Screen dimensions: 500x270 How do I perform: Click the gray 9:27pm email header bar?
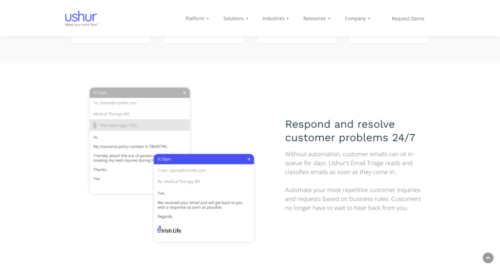tap(137, 93)
